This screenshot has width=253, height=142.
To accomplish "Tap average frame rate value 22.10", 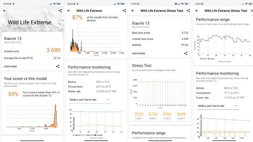I will 57,58.
